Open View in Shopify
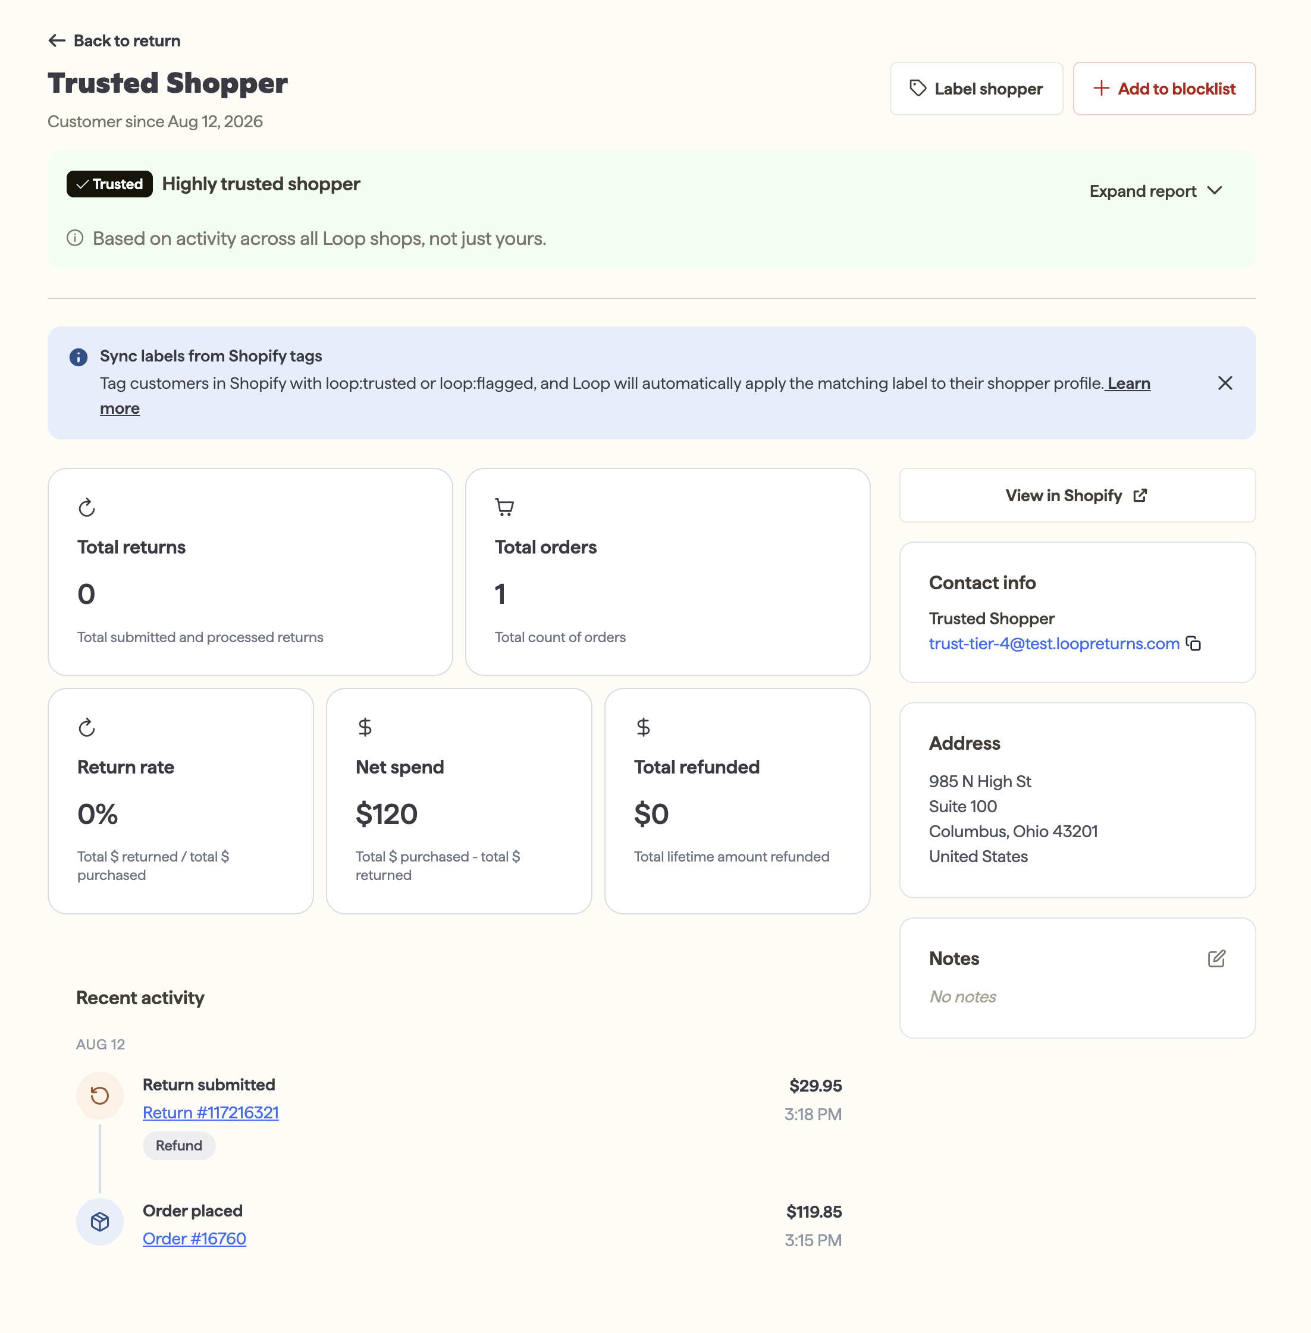 [x=1078, y=495]
